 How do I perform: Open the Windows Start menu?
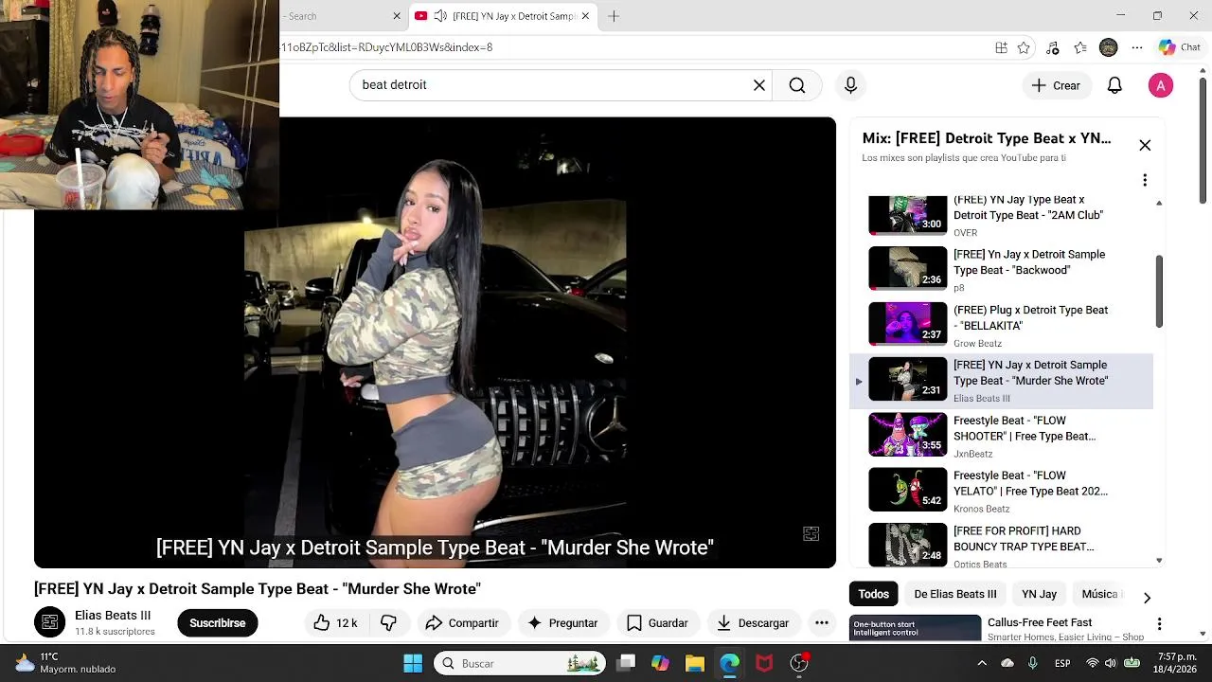tap(413, 663)
